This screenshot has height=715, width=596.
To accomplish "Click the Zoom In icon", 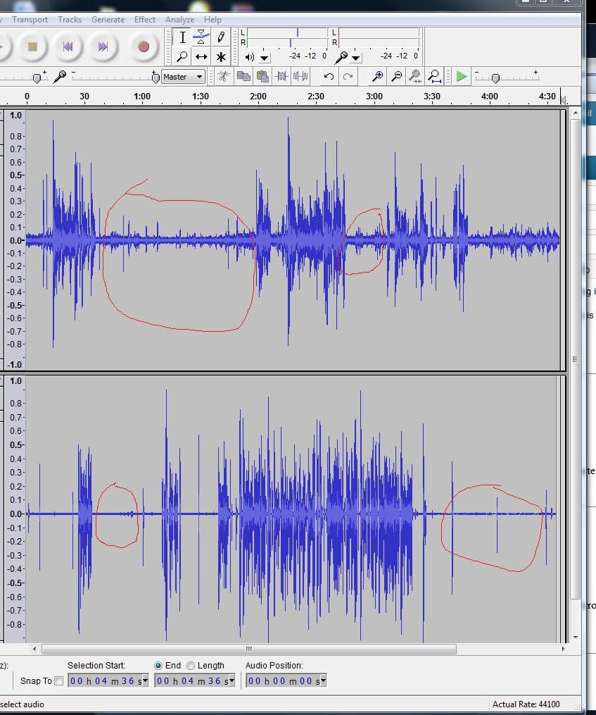I will (x=377, y=76).
